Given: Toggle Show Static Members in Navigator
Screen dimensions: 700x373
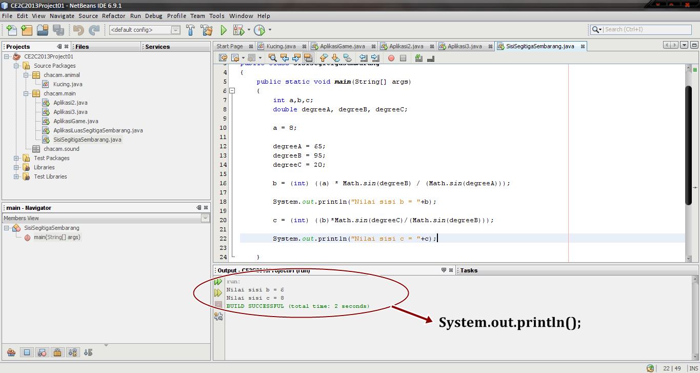Looking at the screenshot, I should pos(43,352).
